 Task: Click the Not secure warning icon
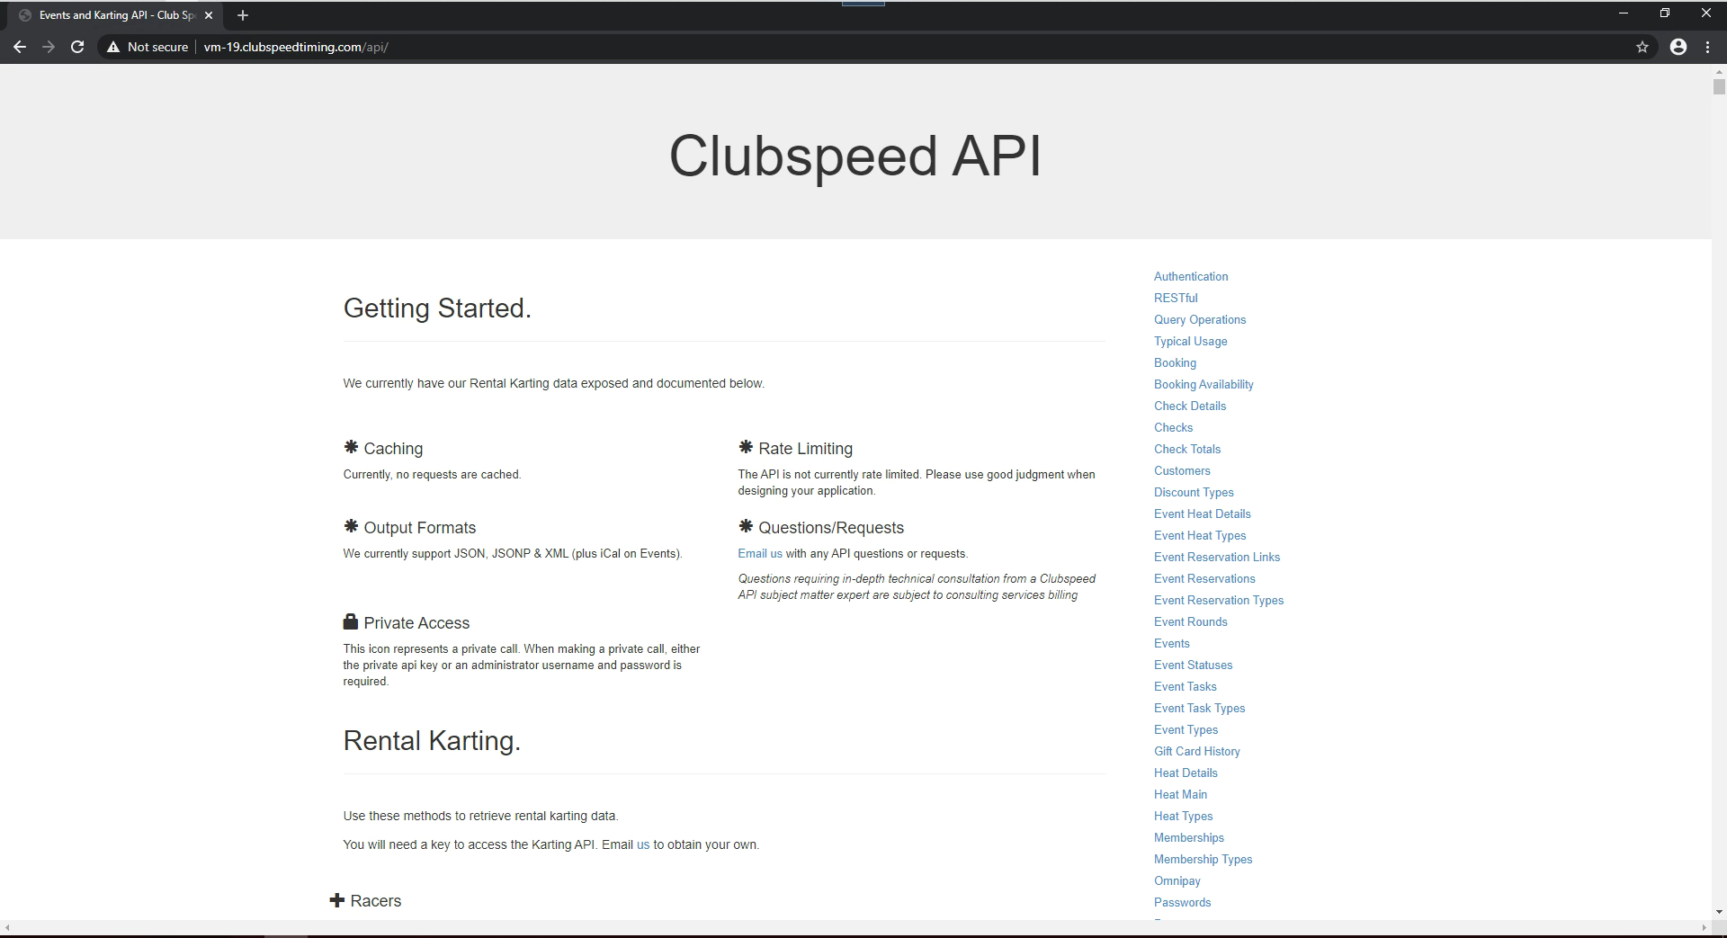[x=113, y=47]
